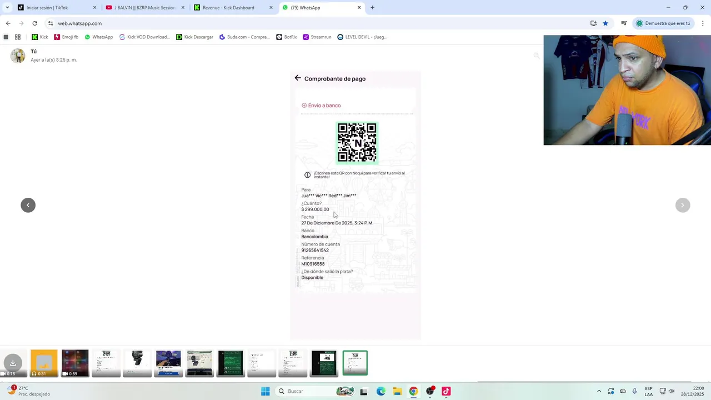Click the 'Bancolombia' bank name
711x400 pixels.
(x=314, y=237)
